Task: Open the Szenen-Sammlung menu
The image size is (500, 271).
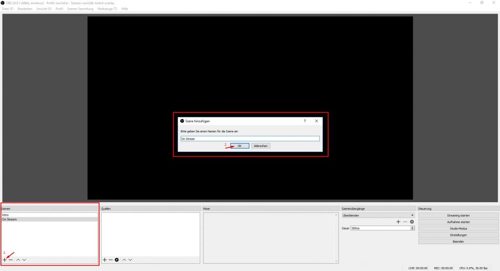Action: (x=80, y=9)
